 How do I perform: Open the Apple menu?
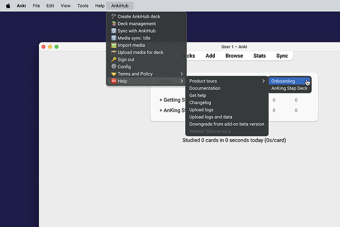pyautogui.click(x=8, y=5)
